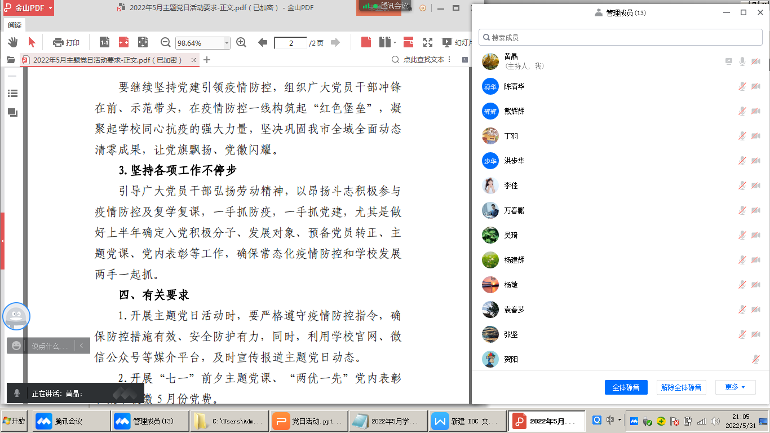Select the 阅读 tab below the title bar
Screen dimensions: 770x433
[x=14, y=25]
